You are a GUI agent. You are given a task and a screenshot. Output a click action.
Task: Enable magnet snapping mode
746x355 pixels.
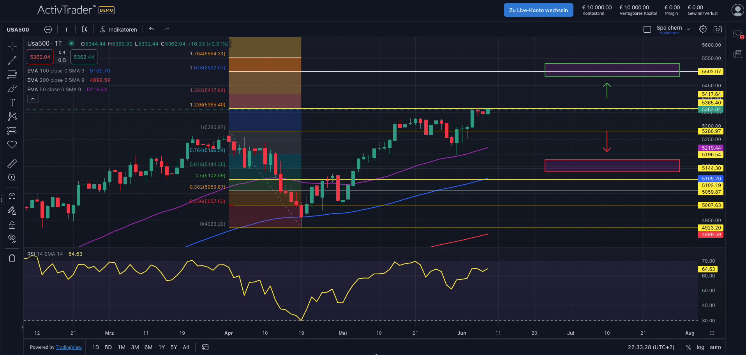click(12, 196)
